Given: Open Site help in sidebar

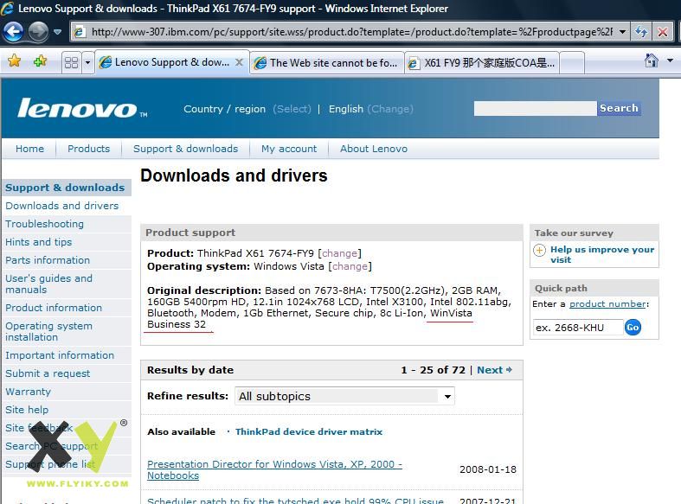Looking at the screenshot, I should [x=27, y=410].
